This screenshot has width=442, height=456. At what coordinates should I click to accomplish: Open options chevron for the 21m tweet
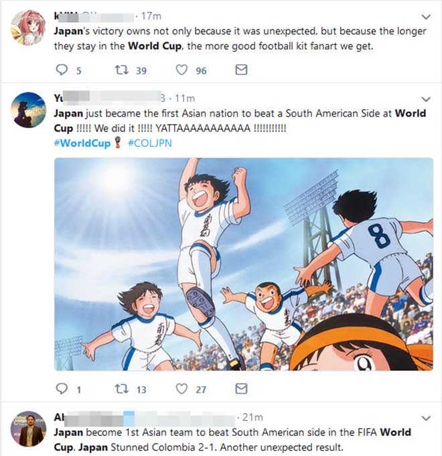[x=426, y=418]
